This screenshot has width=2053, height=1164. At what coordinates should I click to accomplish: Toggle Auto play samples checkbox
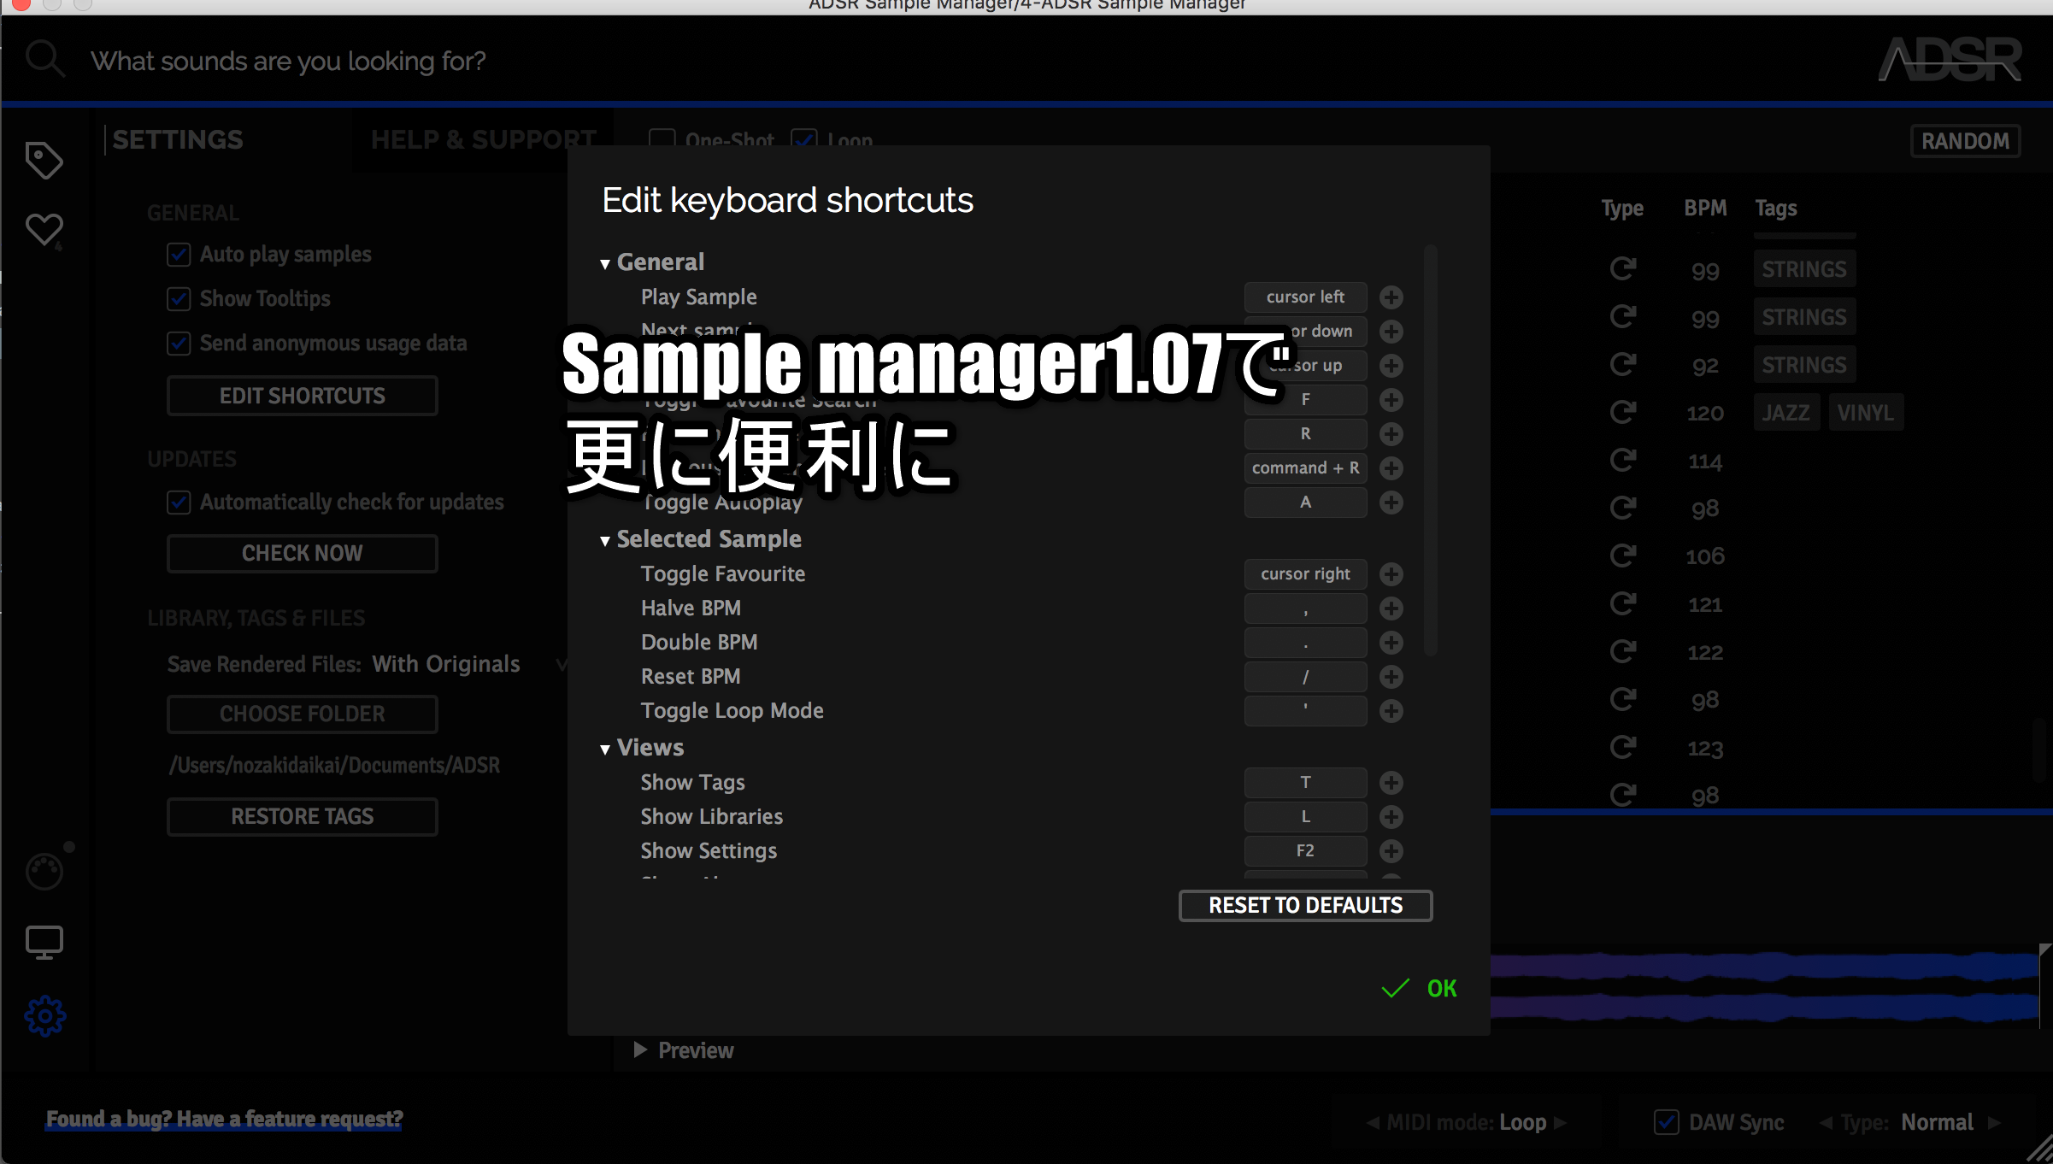(x=179, y=255)
